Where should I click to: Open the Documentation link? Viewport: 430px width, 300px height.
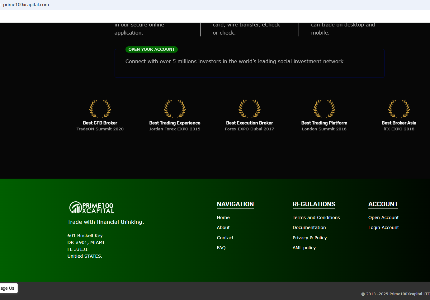309,227
